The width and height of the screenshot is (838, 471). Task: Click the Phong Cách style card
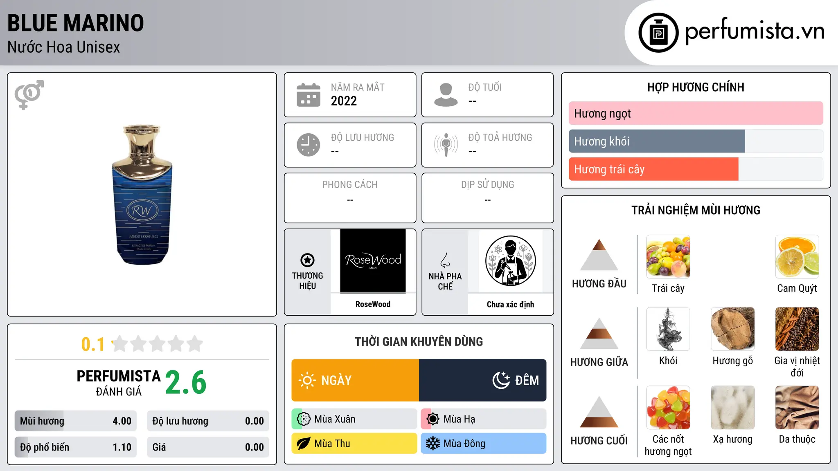350,198
